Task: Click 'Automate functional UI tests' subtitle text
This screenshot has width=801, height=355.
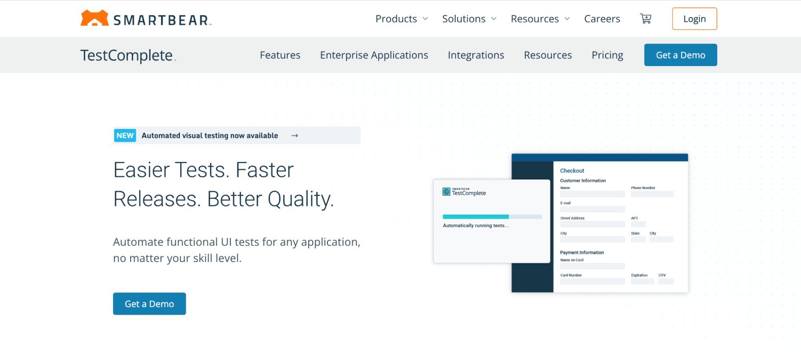Action: [x=237, y=250]
